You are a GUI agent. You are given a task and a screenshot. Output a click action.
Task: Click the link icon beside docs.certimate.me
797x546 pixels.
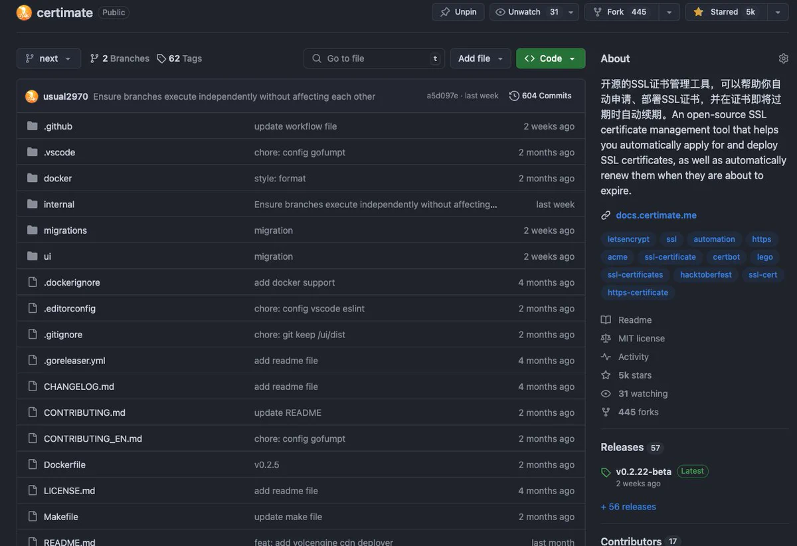click(x=606, y=215)
